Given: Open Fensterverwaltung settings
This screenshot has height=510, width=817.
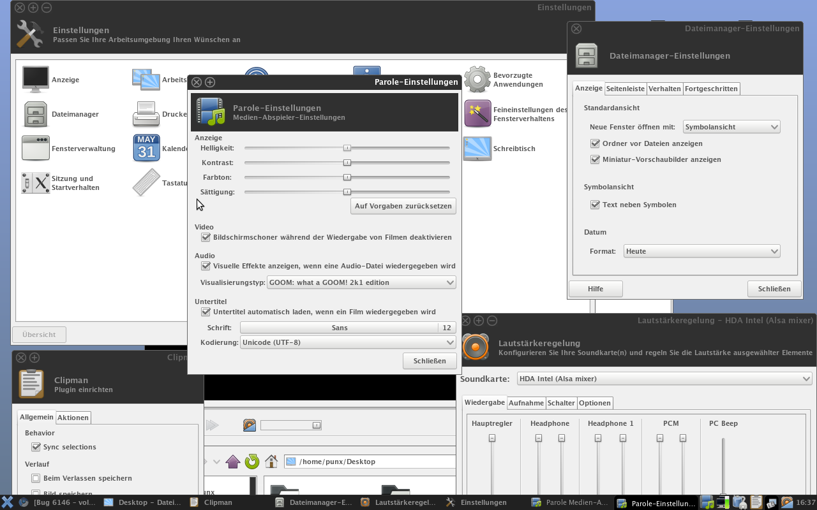Looking at the screenshot, I should pyautogui.click(x=36, y=149).
